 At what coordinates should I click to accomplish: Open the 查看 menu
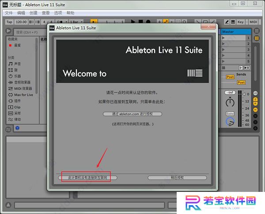tap(45, 13)
